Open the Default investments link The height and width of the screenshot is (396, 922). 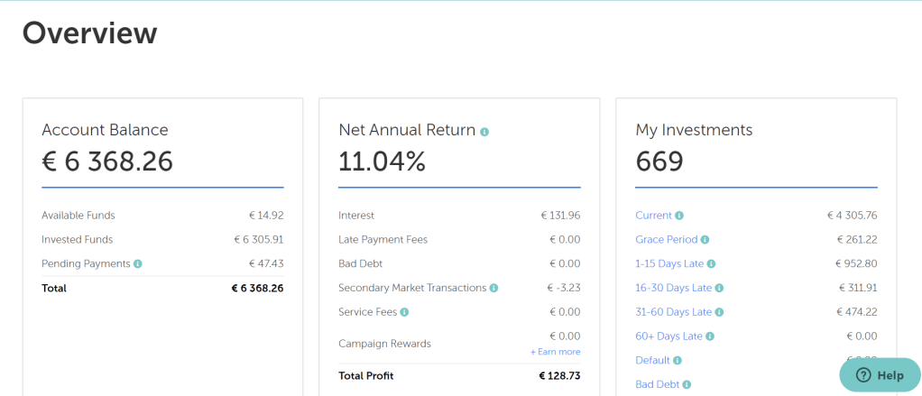pos(652,361)
